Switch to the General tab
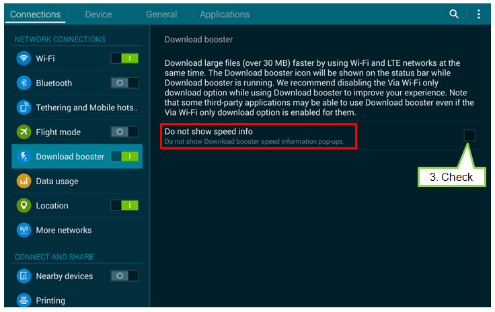Viewport: 495px width, 312px height. click(x=161, y=14)
